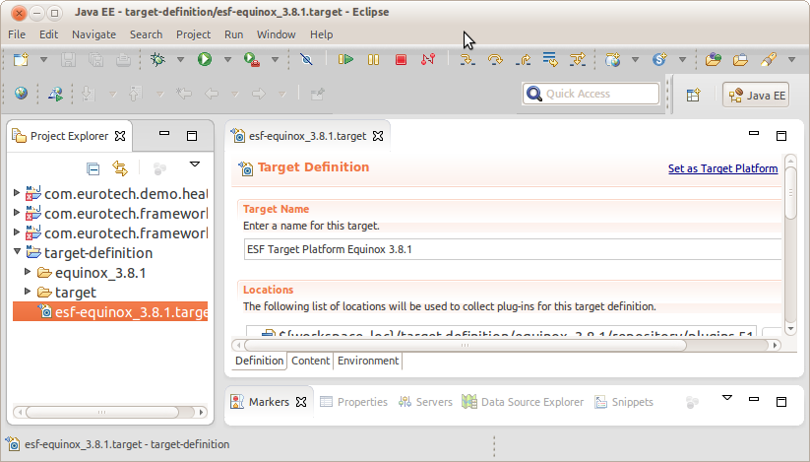Click the blue new web service icon
Image resolution: width=810 pixels, height=462 pixels.
tap(659, 60)
